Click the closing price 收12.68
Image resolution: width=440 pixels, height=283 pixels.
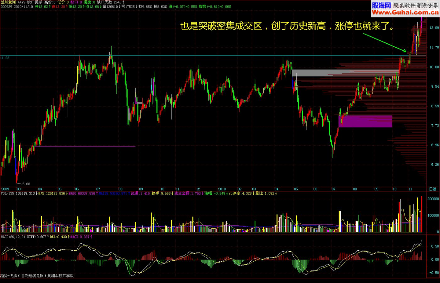tap(92, 7)
